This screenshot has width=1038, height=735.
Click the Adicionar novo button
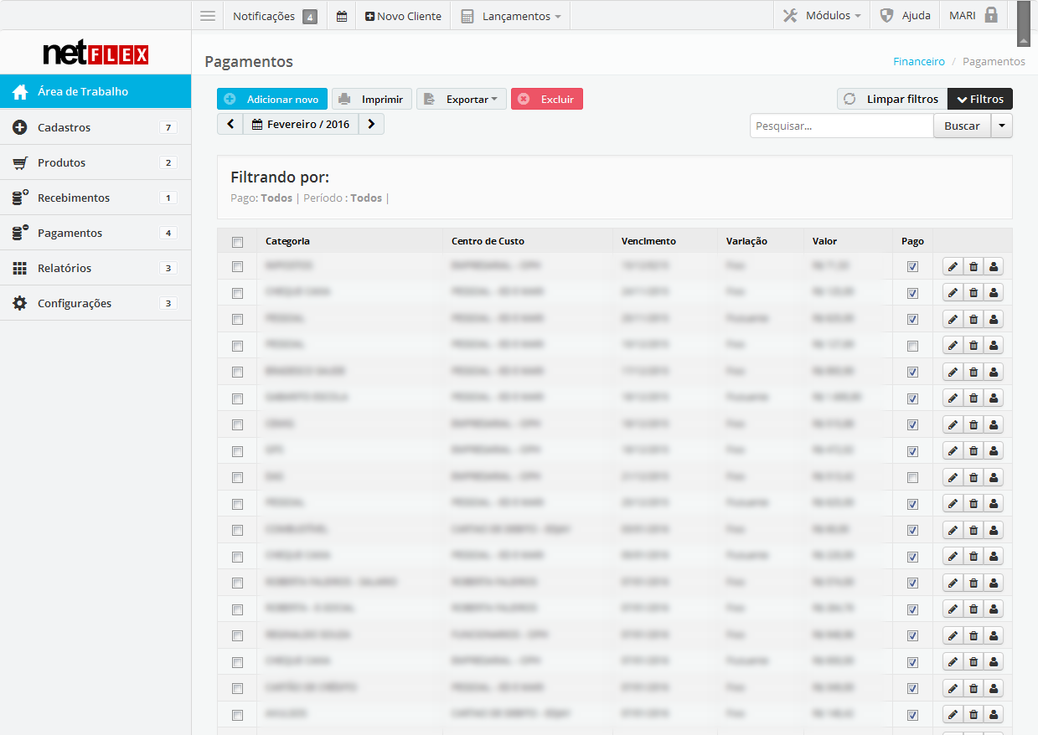[x=272, y=100]
